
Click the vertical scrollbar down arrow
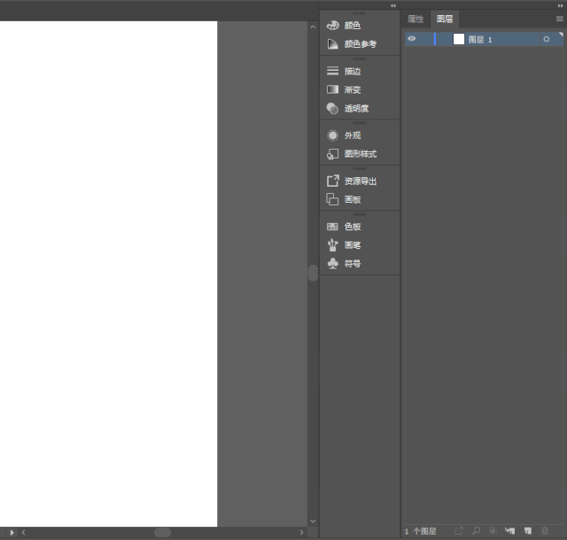[x=313, y=521]
